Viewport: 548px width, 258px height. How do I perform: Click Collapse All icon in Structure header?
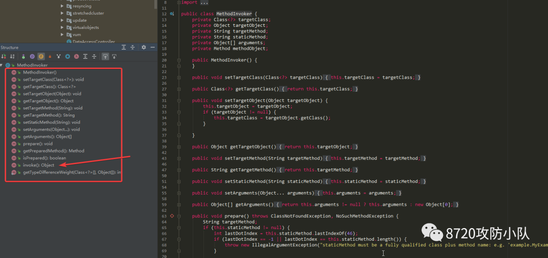(x=132, y=48)
